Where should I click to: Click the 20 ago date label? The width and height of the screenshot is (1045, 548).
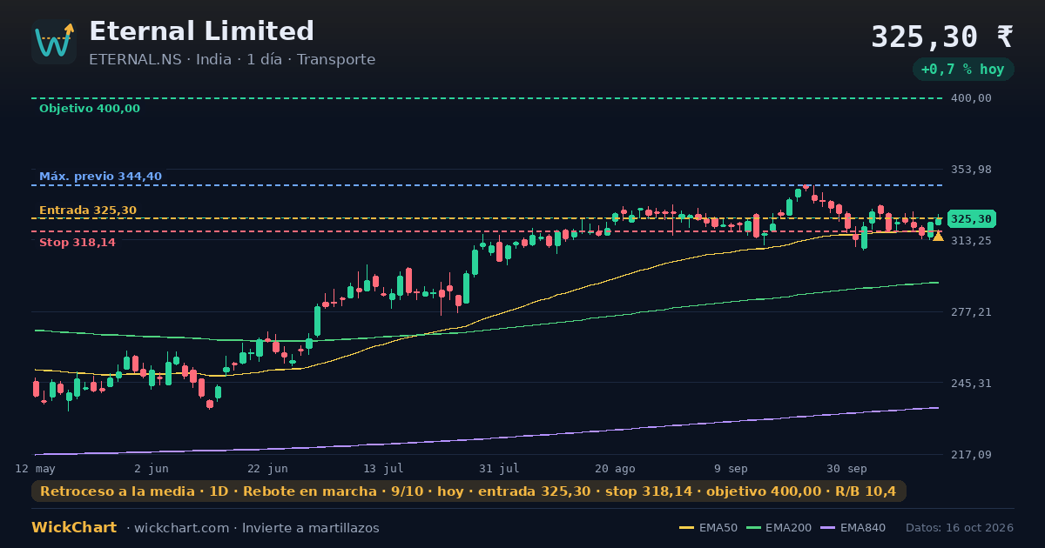click(x=615, y=468)
